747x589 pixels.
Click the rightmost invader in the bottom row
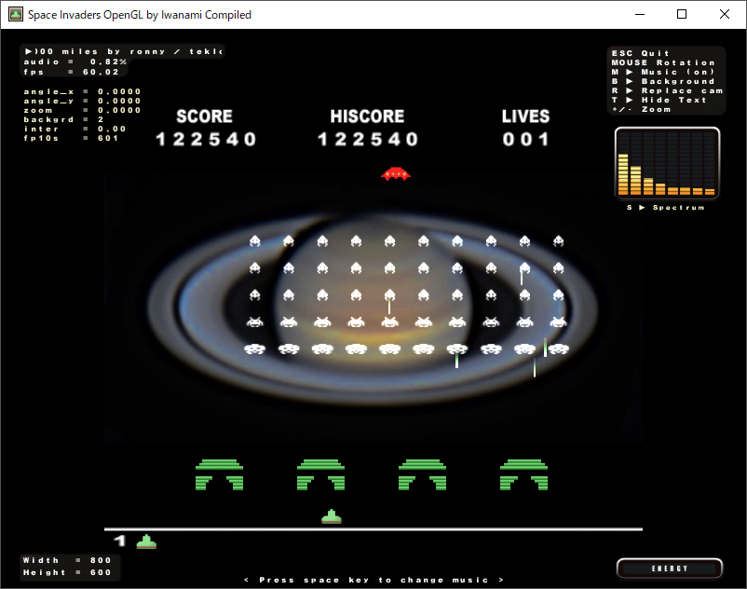558,349
